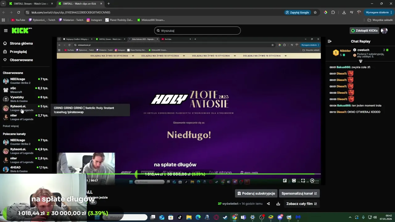Open the Chrome profile avatar
The image size is (395, 222).
click(x=359, y=12)
